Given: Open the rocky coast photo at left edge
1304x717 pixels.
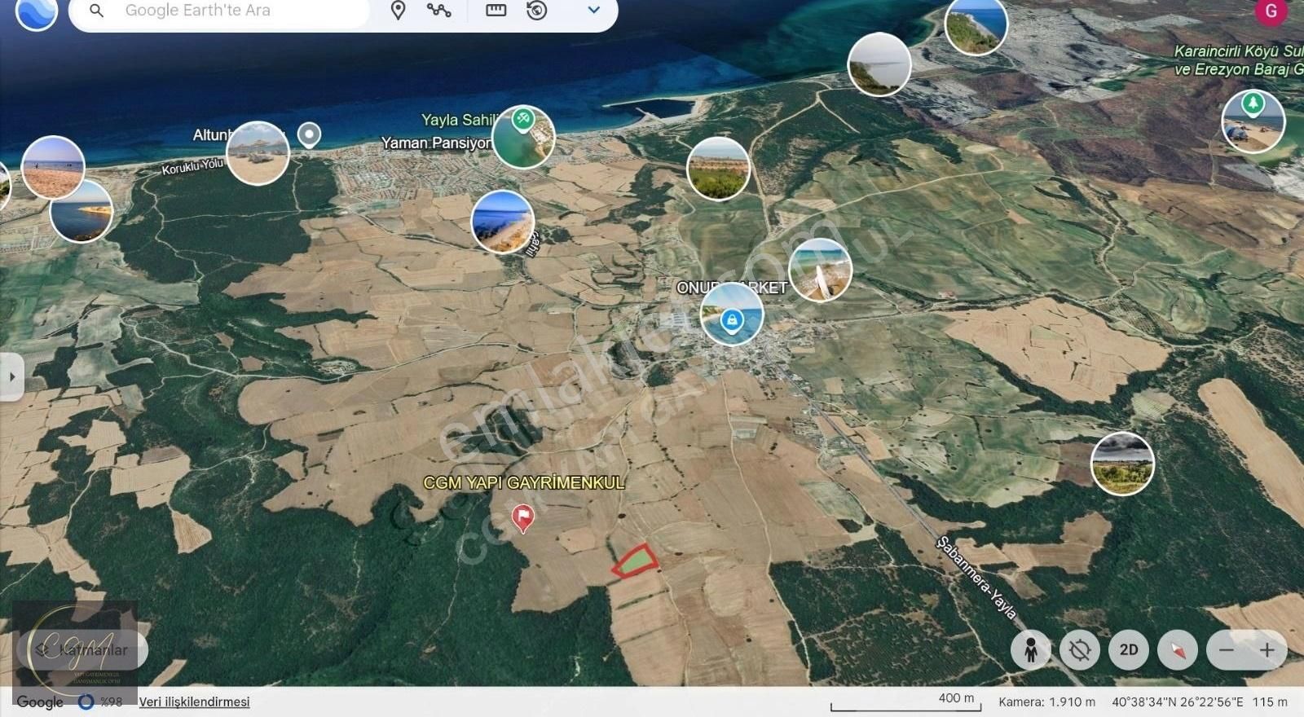Looking at the screenshot, I should point(81,212).
